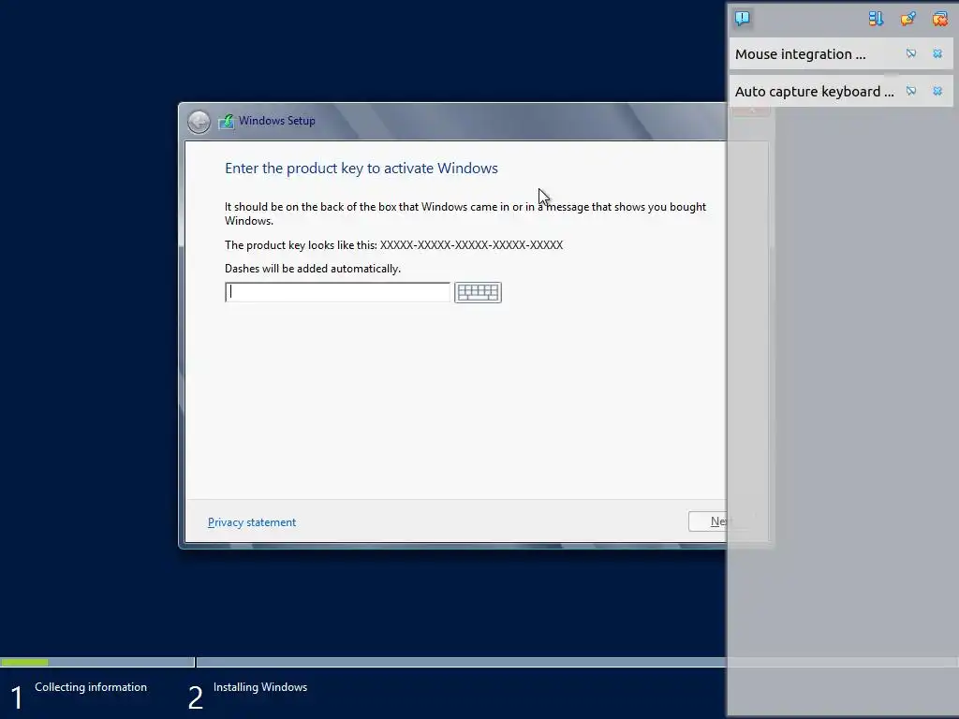
Task: Click the Installing Windows step label
Action: pyautogui.click(x=260, y=687)
